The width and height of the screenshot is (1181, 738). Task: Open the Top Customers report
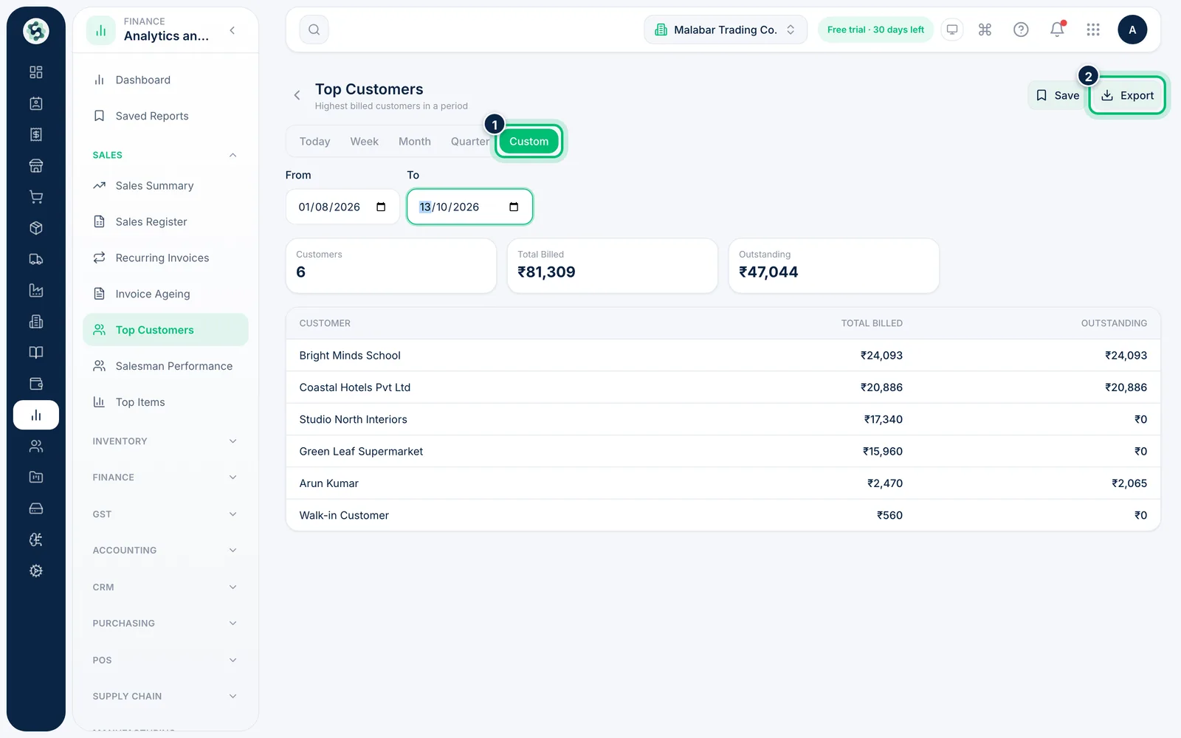point(165,330)
